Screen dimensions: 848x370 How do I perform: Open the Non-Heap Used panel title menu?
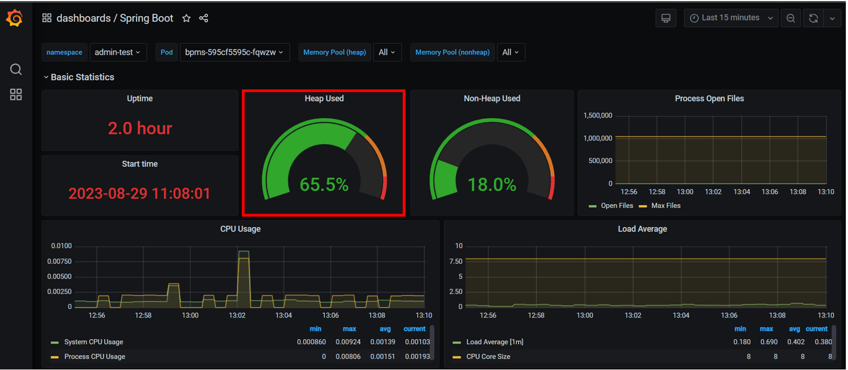(492, 99)
